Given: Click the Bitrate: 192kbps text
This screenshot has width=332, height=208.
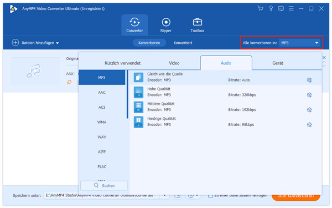Looking at the screenshot, I should [242, 110].
